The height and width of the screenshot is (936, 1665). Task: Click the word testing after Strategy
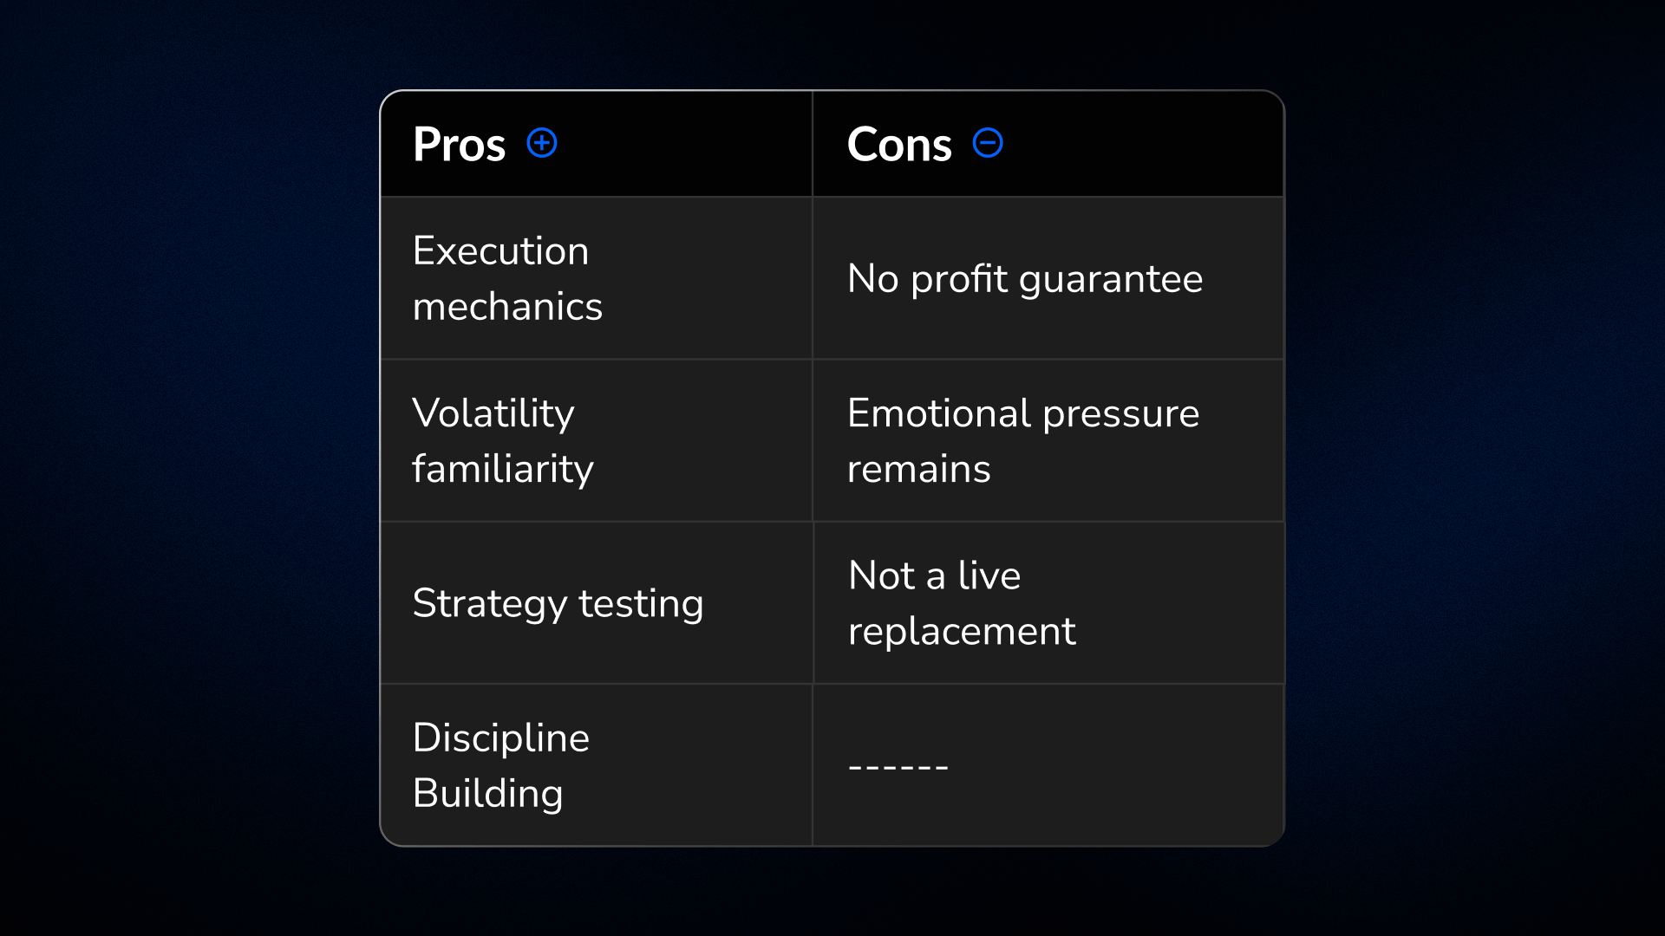[x=641, y=604]
